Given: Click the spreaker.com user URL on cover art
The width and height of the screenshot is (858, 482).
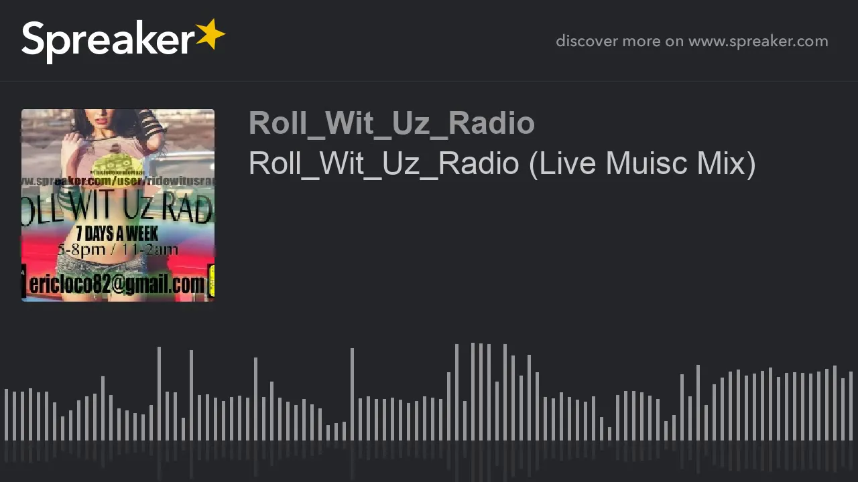Looking at the screenshot, I should 118,181.
